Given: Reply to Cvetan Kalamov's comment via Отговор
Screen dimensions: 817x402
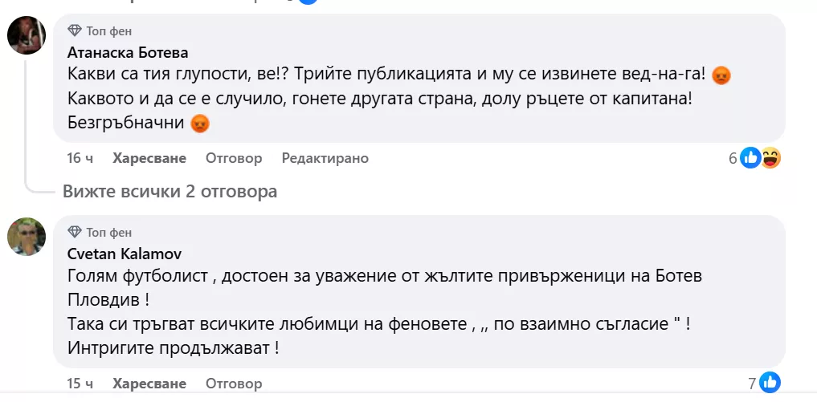Looking at the screenshot, I should [234, 383].
